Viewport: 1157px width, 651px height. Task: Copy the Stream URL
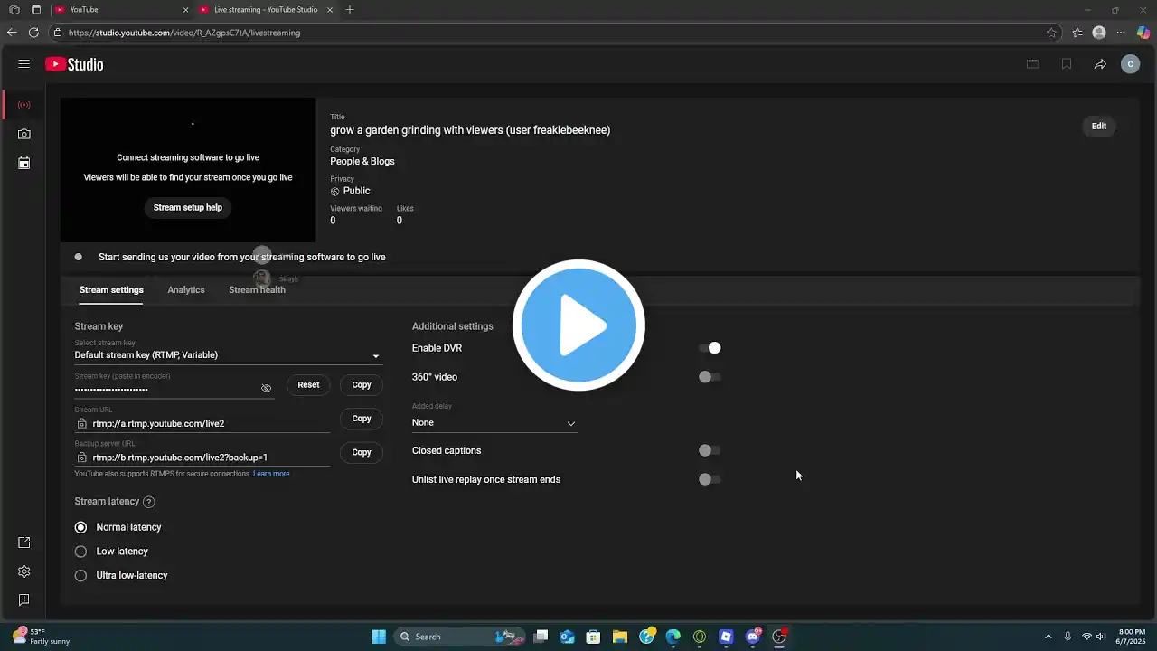pyautogui.click(x=362, y=419)
